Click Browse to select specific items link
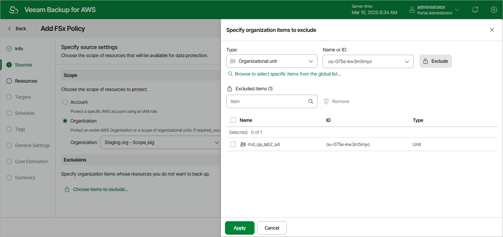Viewport: 503px width, 237px height. (288, 74)
